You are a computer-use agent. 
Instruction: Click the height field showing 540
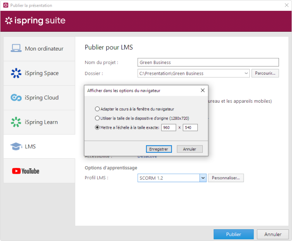[x=190, y=127]
